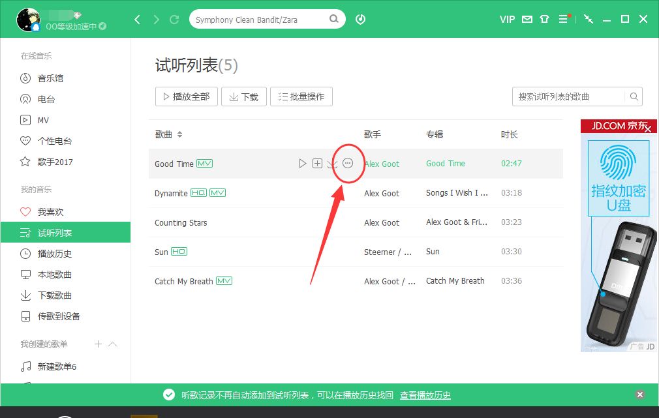
Task: Click the refresh icon next to navigation arrows
Action: click(x=174, y=20)
